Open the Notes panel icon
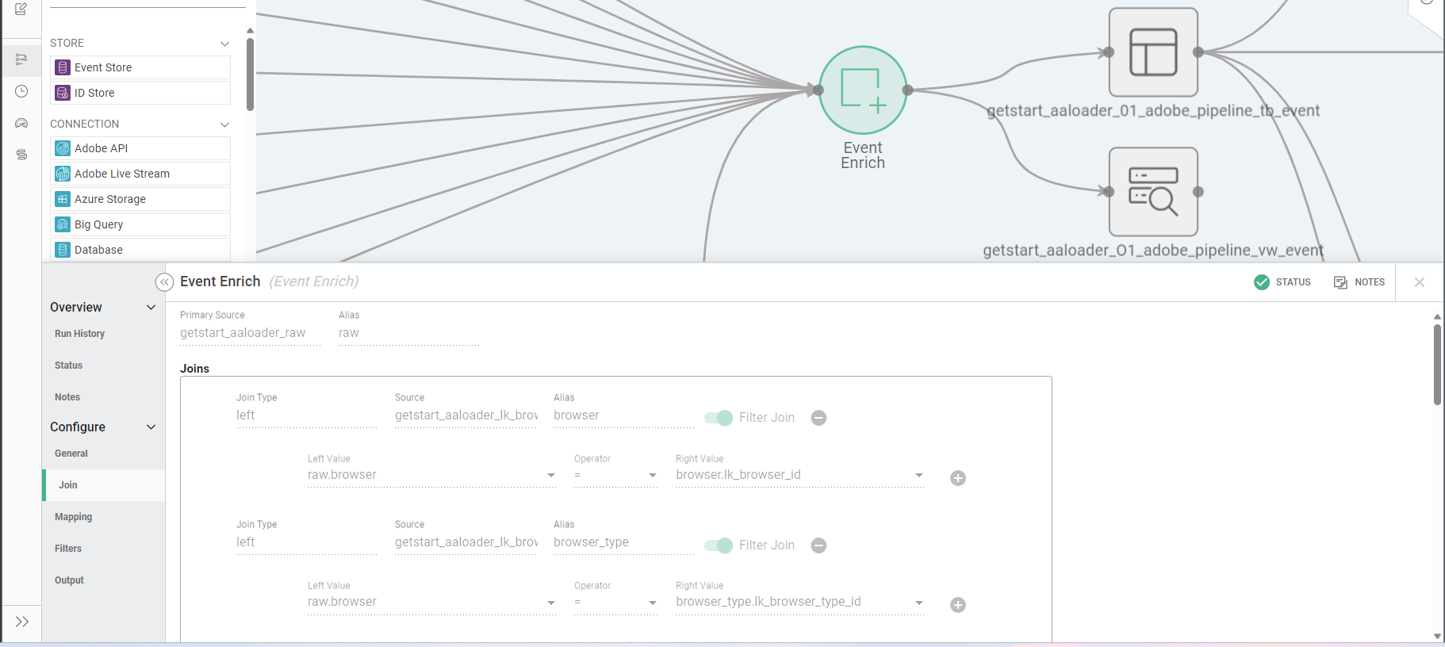1445x647 pixels. click(x=1359, y=282)
